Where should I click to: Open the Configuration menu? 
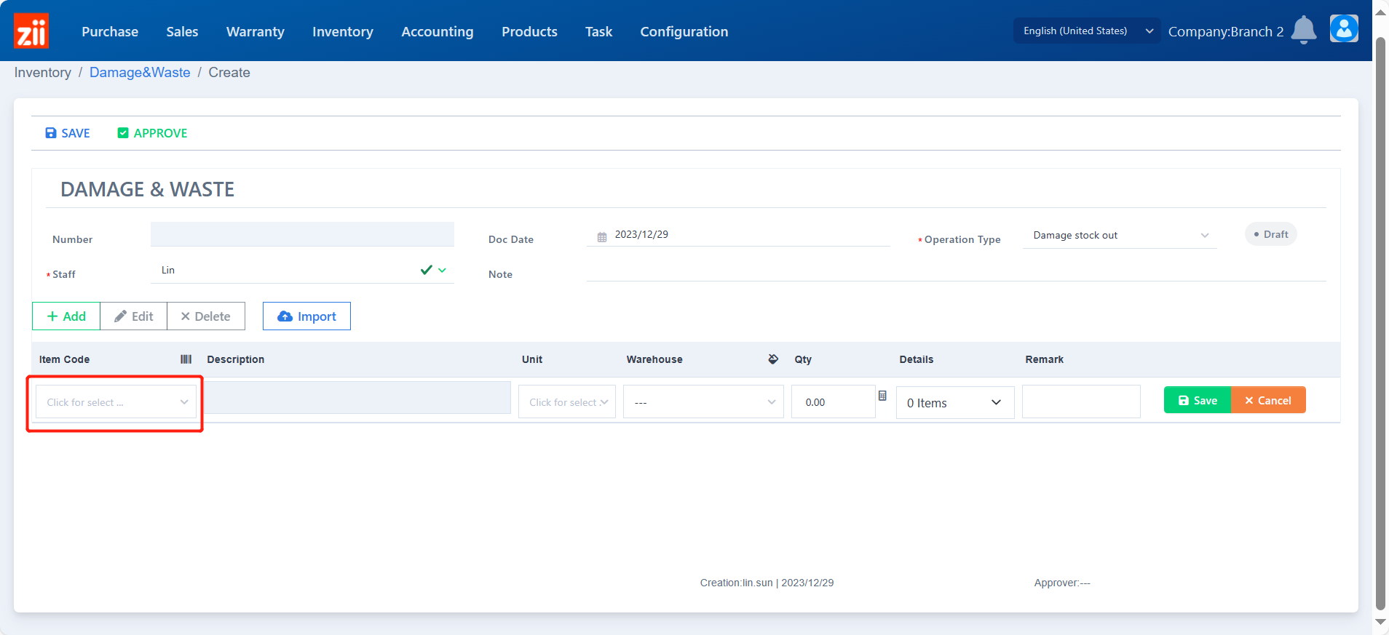(x=684, y=31)
